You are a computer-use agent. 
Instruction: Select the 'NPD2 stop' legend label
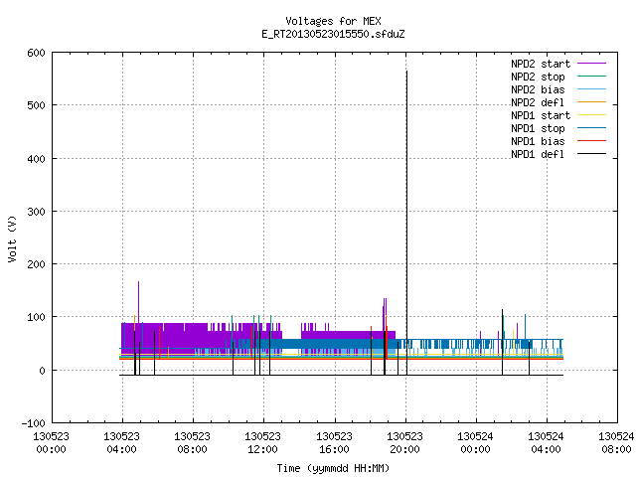pos(538,77)
